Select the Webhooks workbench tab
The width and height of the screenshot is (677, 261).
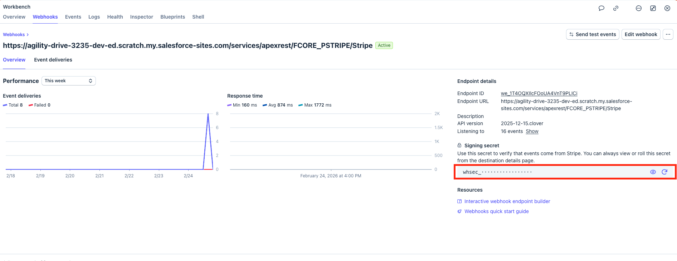(x=45, y=17)
